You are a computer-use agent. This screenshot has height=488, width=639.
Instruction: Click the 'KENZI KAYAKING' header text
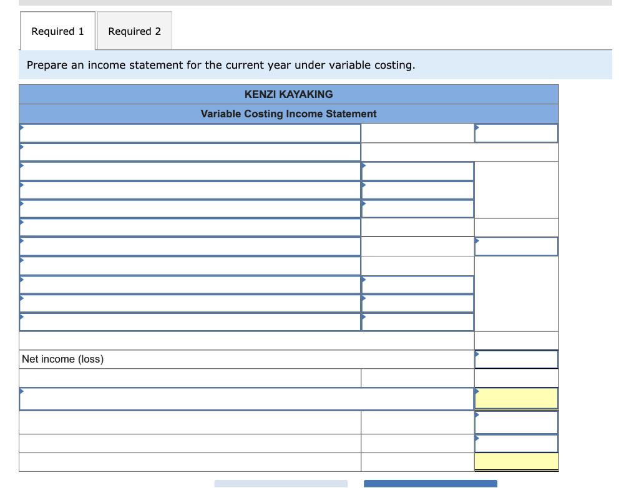288,94
